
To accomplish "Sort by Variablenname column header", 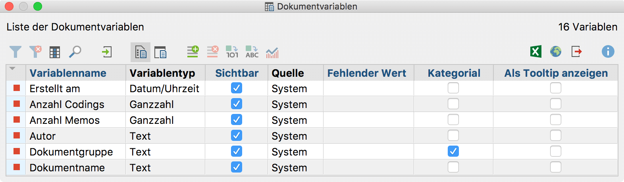I will click(x=75, y=73).
